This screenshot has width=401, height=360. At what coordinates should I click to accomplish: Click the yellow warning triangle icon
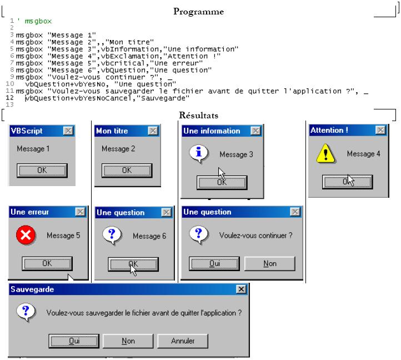(325, 153)
